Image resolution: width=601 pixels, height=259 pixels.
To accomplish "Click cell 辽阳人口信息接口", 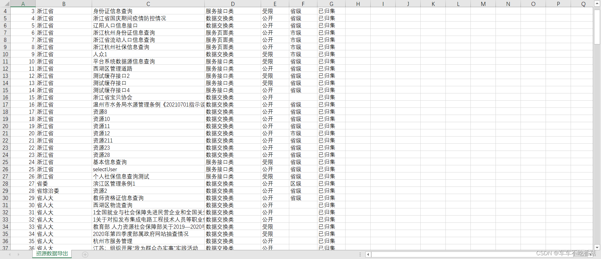I will tap(148, 25).
